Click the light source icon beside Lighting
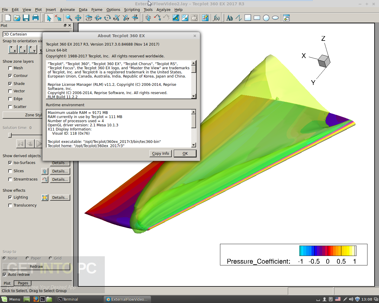 tap(45, 197)
